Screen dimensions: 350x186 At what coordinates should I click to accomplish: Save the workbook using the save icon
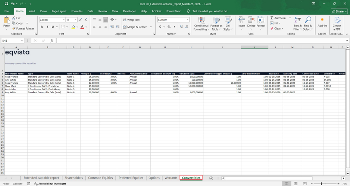tap(6, 3)
